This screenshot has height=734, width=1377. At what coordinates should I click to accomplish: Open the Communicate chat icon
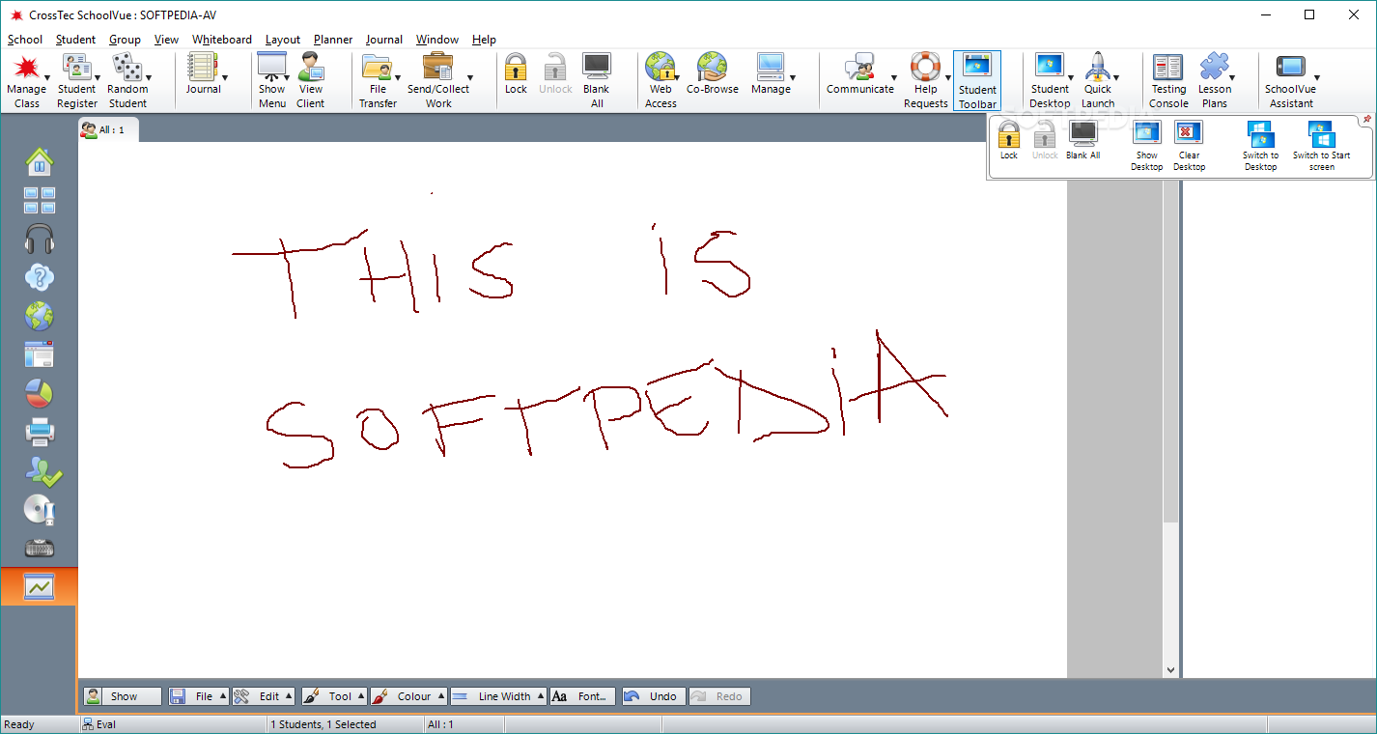tap(859, 67)
